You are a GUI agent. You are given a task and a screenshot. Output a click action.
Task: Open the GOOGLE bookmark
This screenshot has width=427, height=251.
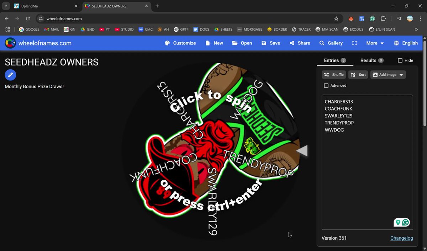(29, 30)
